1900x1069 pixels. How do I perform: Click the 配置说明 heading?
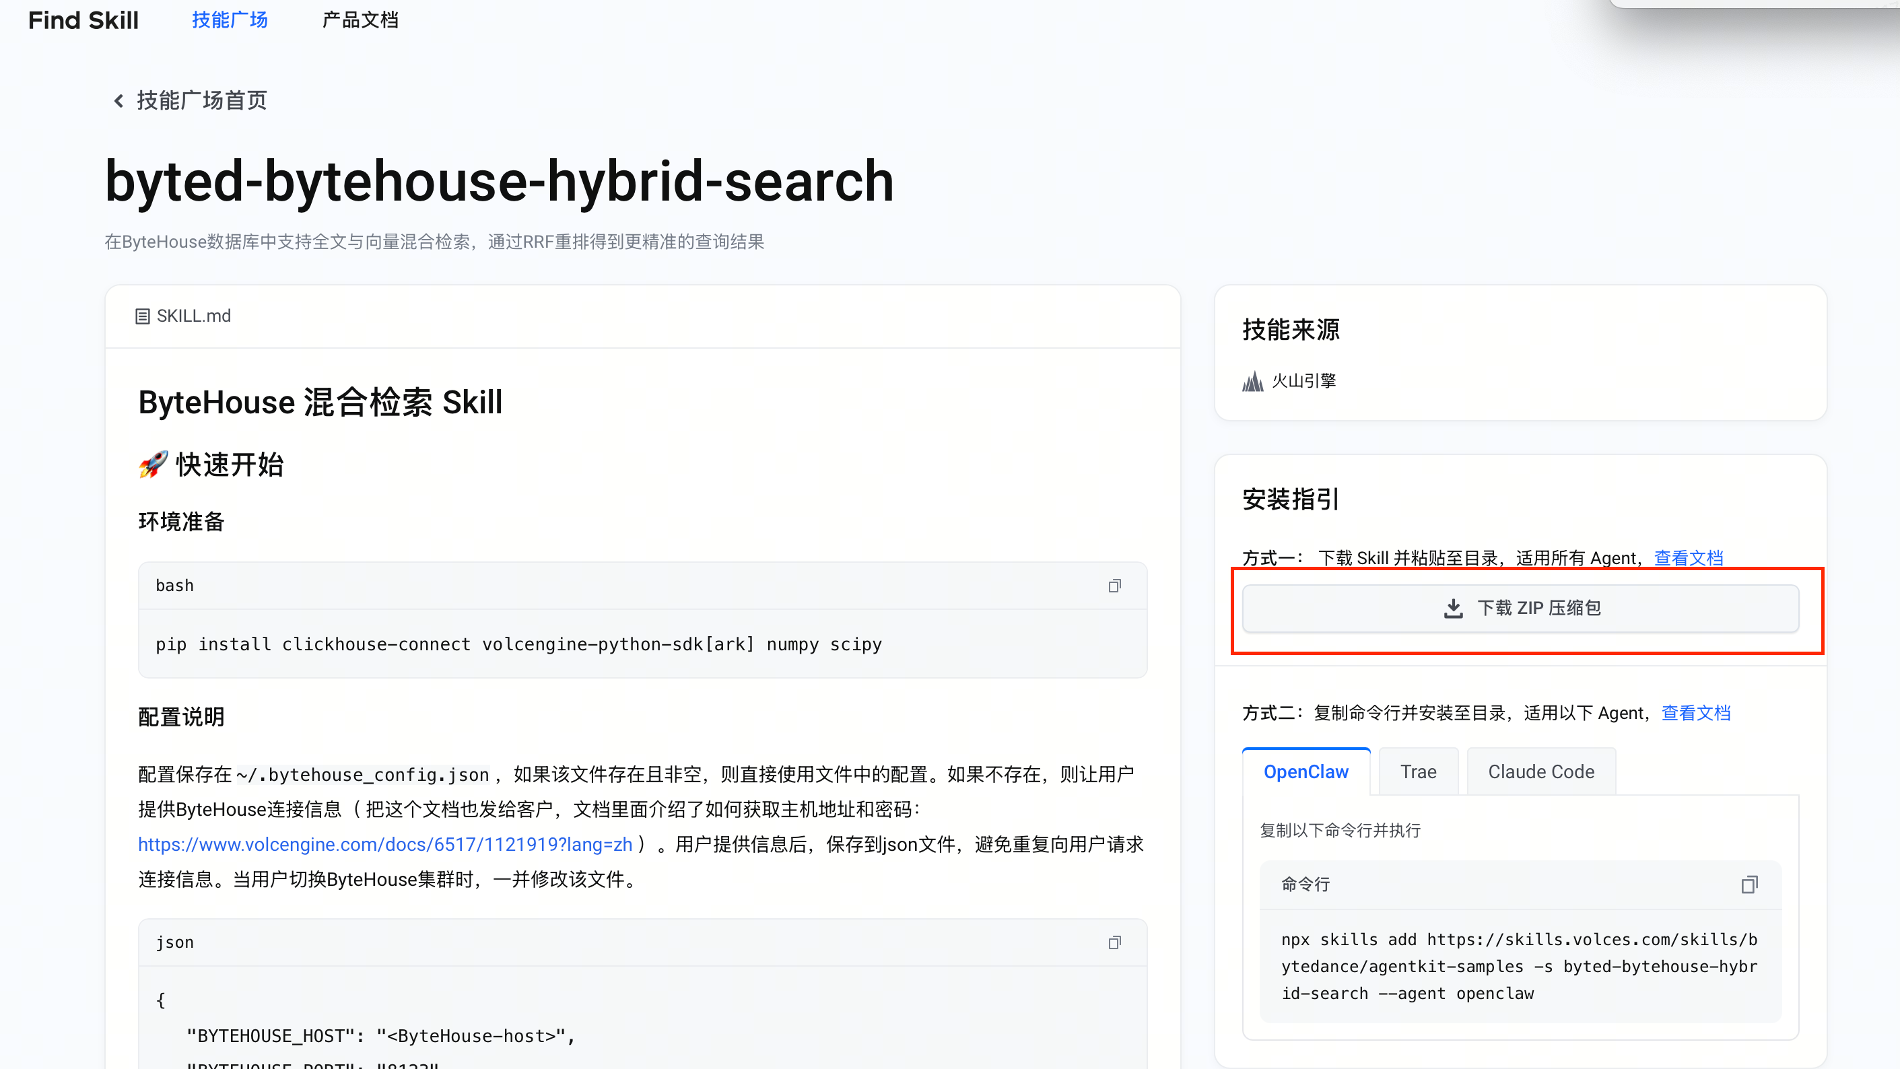pyautogui.click(x=180, y=717)
